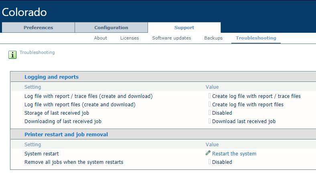Toggle Disabled value for Remove all jobs on restart

222,162
